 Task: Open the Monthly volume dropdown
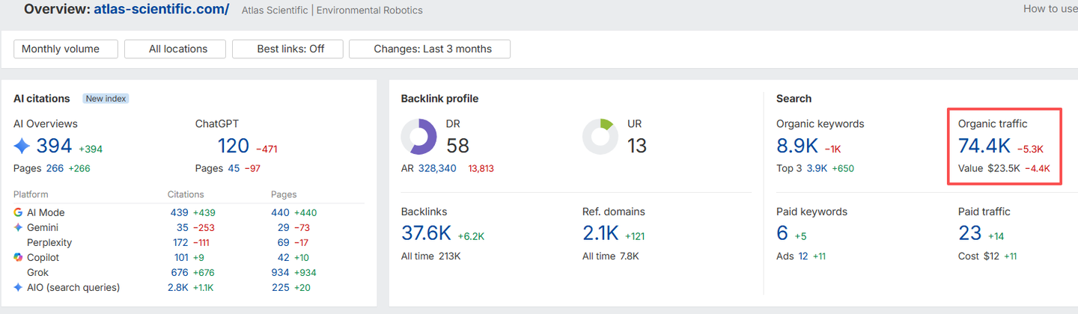click(66, 49)
